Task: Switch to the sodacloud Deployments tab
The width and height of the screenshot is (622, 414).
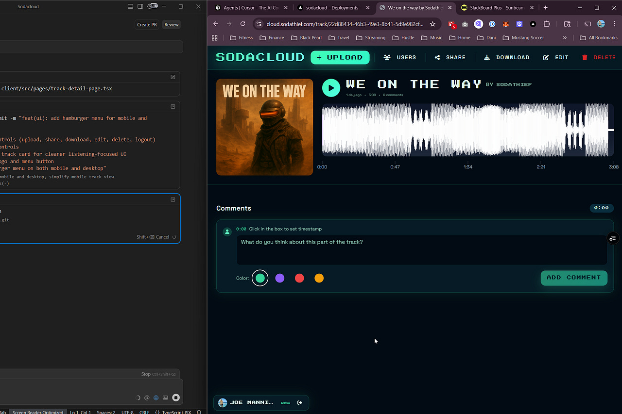Action: point(331,8)
